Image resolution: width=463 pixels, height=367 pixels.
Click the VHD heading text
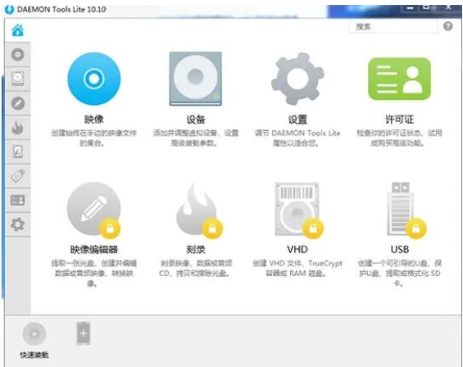(297, 250)
